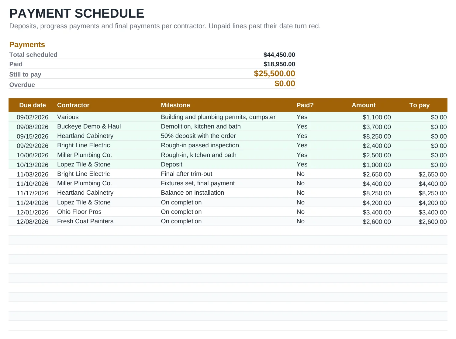
Task: Select the Building and plumbing permits, dumpster cell
Action: [x=218, y=117]
